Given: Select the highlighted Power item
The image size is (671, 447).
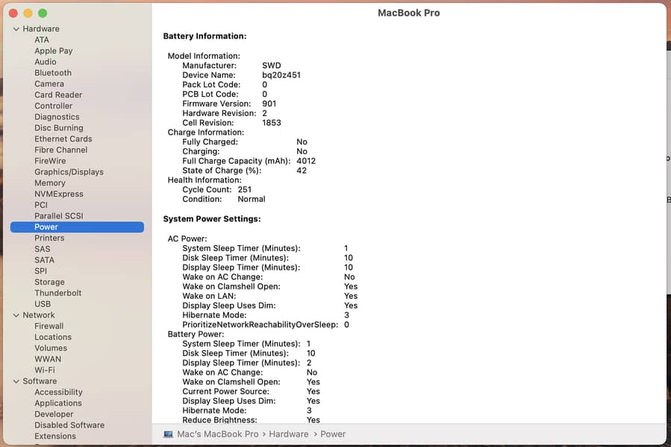Looking at the screenshot, I should click(46, 227).
